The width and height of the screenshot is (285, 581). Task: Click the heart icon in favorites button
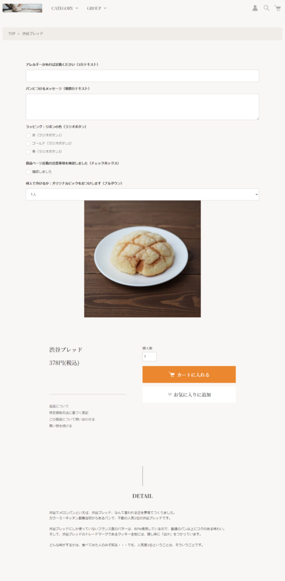170,395
